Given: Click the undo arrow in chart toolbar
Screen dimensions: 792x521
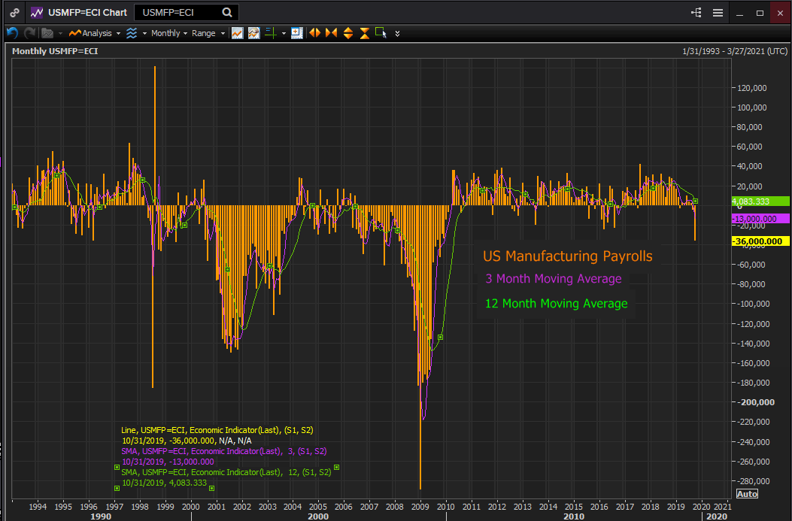Looking at the screenshot, I should coord(11,33).
